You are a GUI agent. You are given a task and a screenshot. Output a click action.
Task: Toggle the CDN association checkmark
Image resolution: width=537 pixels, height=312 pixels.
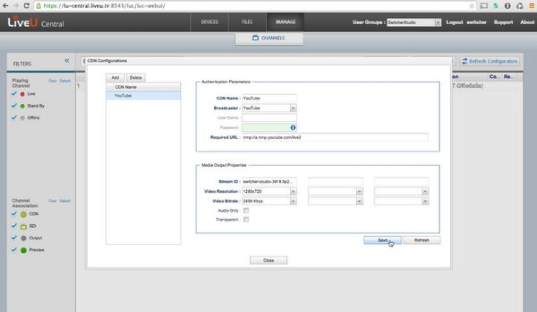[x=14, y=213]
